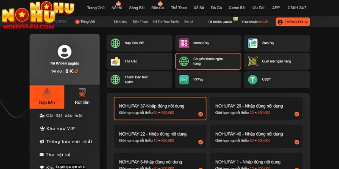339x169 pixels.
Task: Switch to the Nạp tiền tab
Action: [47, 97]
